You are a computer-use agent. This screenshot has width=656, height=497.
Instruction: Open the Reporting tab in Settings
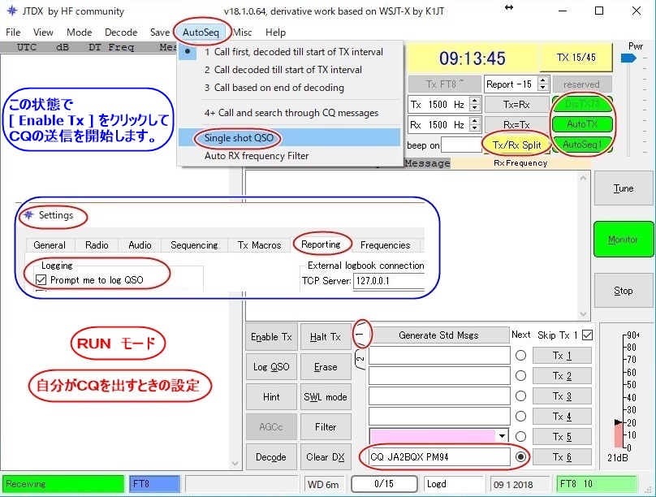pos(321,244)
